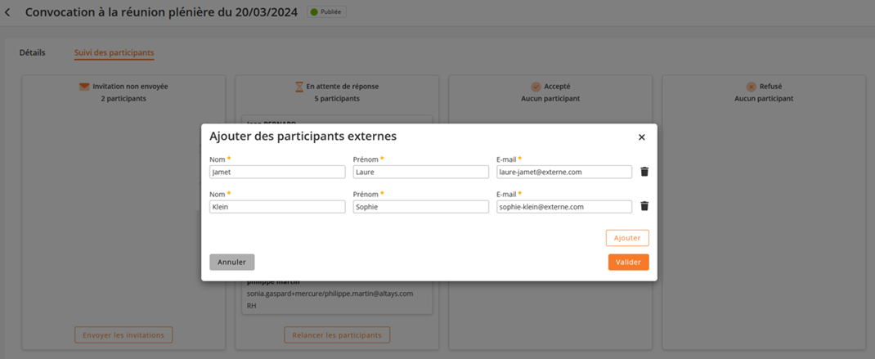Open the Suivi des participants tab
The height and width of the screenshot is (359, 875).
[114, 52]
